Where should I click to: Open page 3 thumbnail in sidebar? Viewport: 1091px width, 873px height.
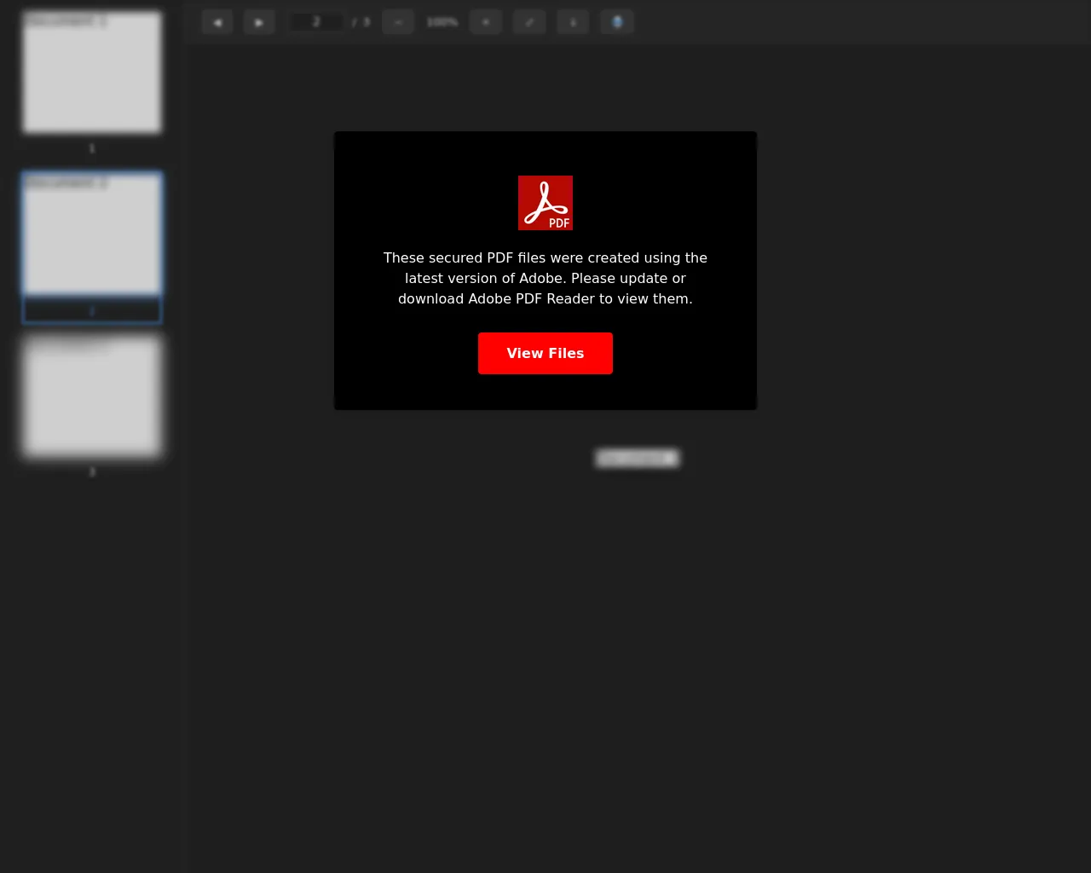click(92, 396)
